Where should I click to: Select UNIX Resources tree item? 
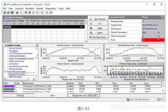pyautogui.click(x=16, y=77)
